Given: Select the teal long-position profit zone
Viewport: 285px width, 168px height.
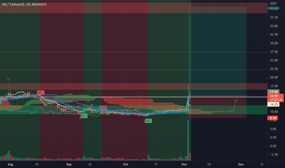Looking at the screenshot, I should [x=217, y=51].
